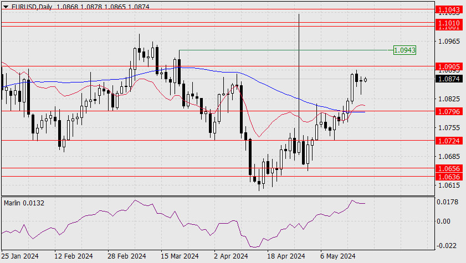
Task: Click the -0.022 Marlin scale value
Action: [x=447, y=246]
